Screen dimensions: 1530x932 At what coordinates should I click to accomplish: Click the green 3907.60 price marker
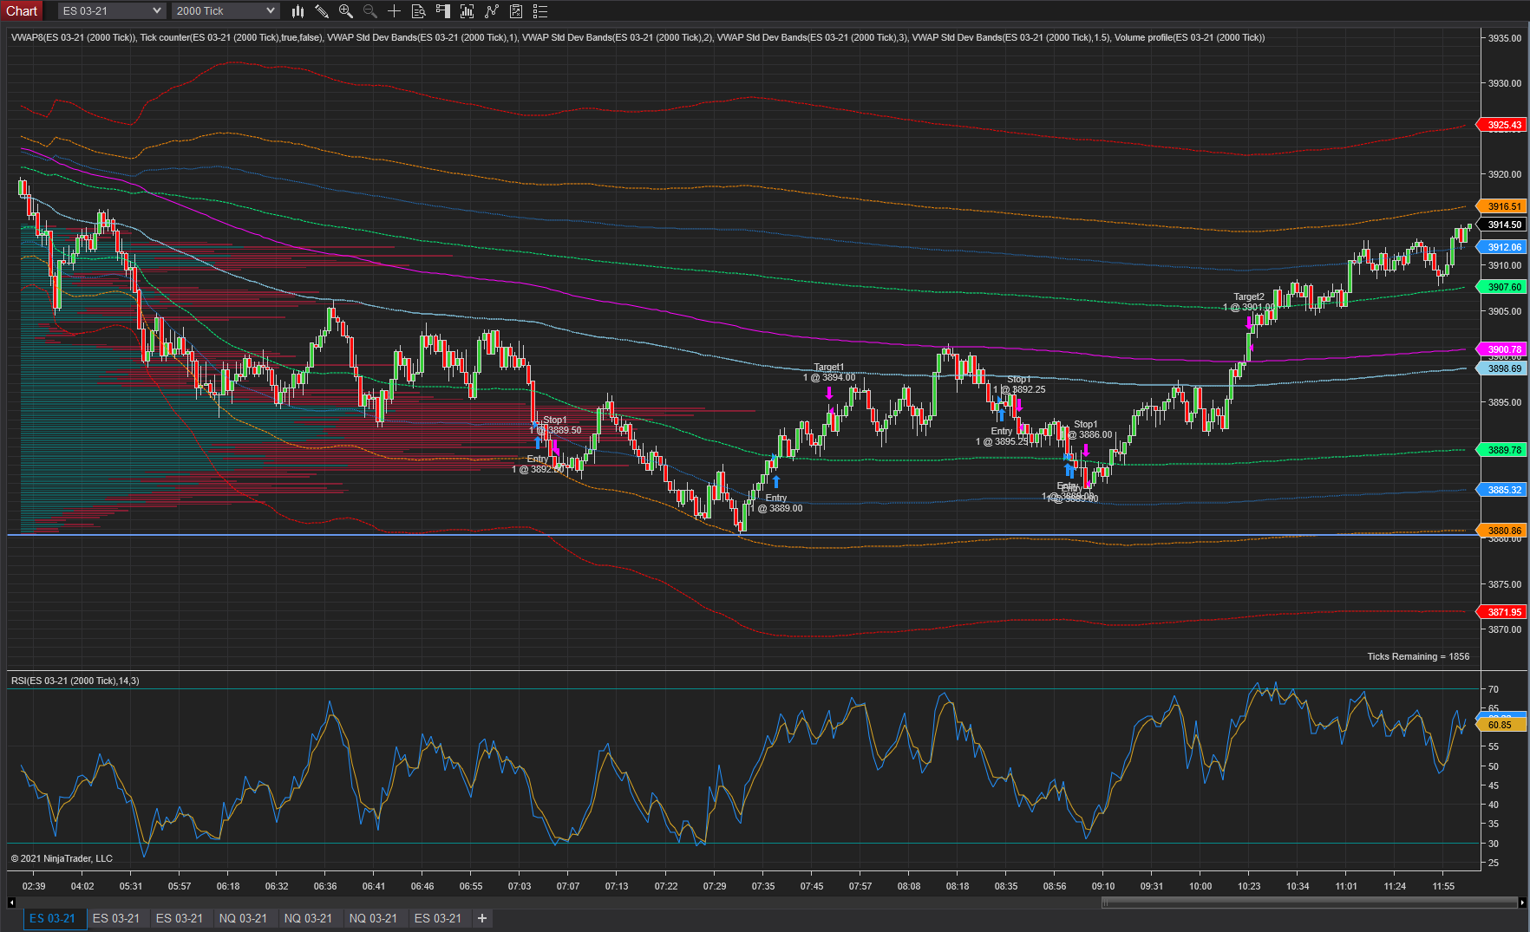pos(1501,287)
